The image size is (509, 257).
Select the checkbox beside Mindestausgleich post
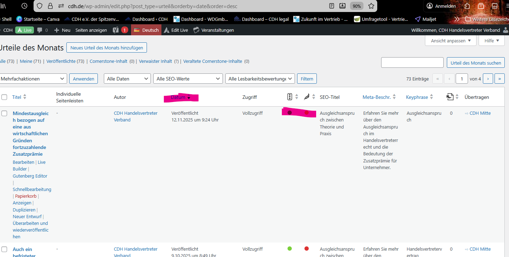(5, 113)
